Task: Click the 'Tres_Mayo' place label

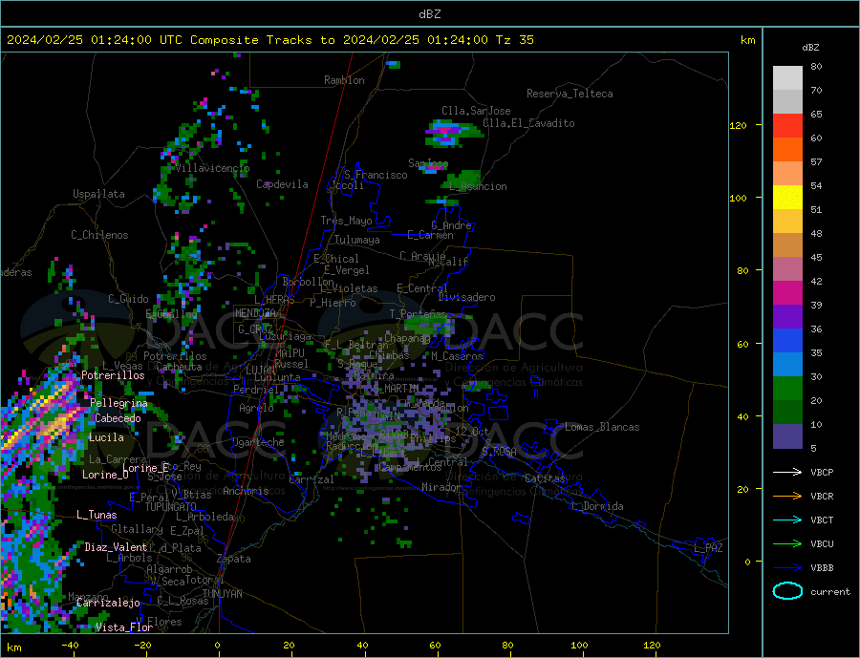Action: [x=346, y=221]
